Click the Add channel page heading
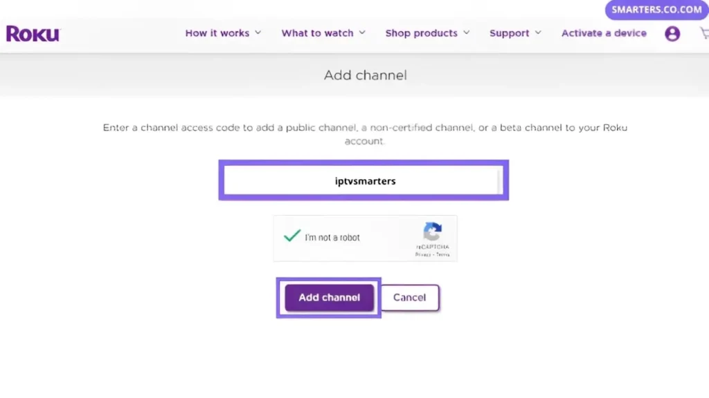Image resolution: width=709 pixels, height=398 pixels. pyautogui.click(x=366, y=75)
